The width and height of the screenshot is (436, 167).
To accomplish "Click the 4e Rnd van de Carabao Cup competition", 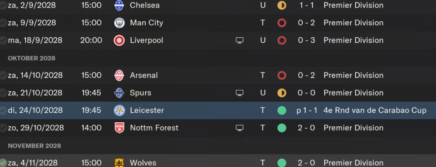I will 375,111.
